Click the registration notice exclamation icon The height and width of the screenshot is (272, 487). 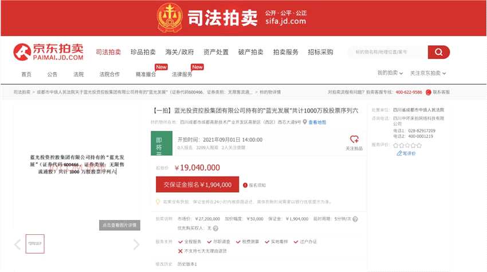coord(245,185)
